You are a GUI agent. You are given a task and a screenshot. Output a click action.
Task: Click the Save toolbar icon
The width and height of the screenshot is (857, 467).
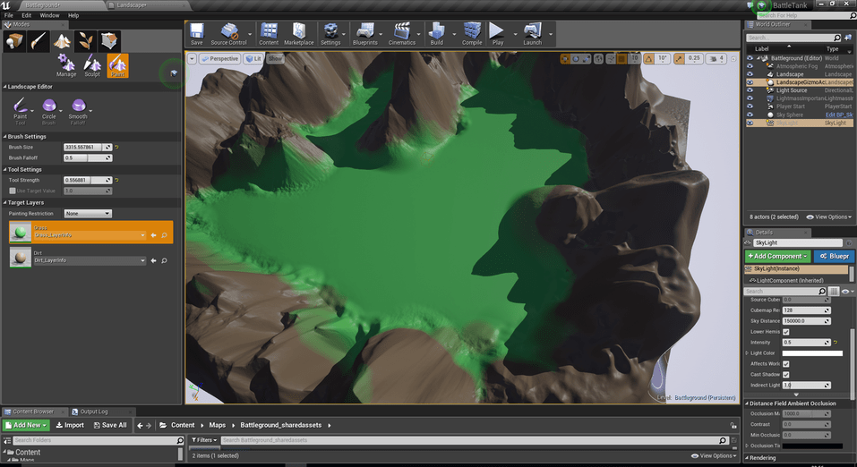coord(197,34)
